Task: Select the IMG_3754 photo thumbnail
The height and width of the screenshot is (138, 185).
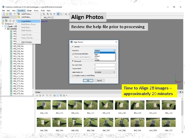Action: click(44, 105)
